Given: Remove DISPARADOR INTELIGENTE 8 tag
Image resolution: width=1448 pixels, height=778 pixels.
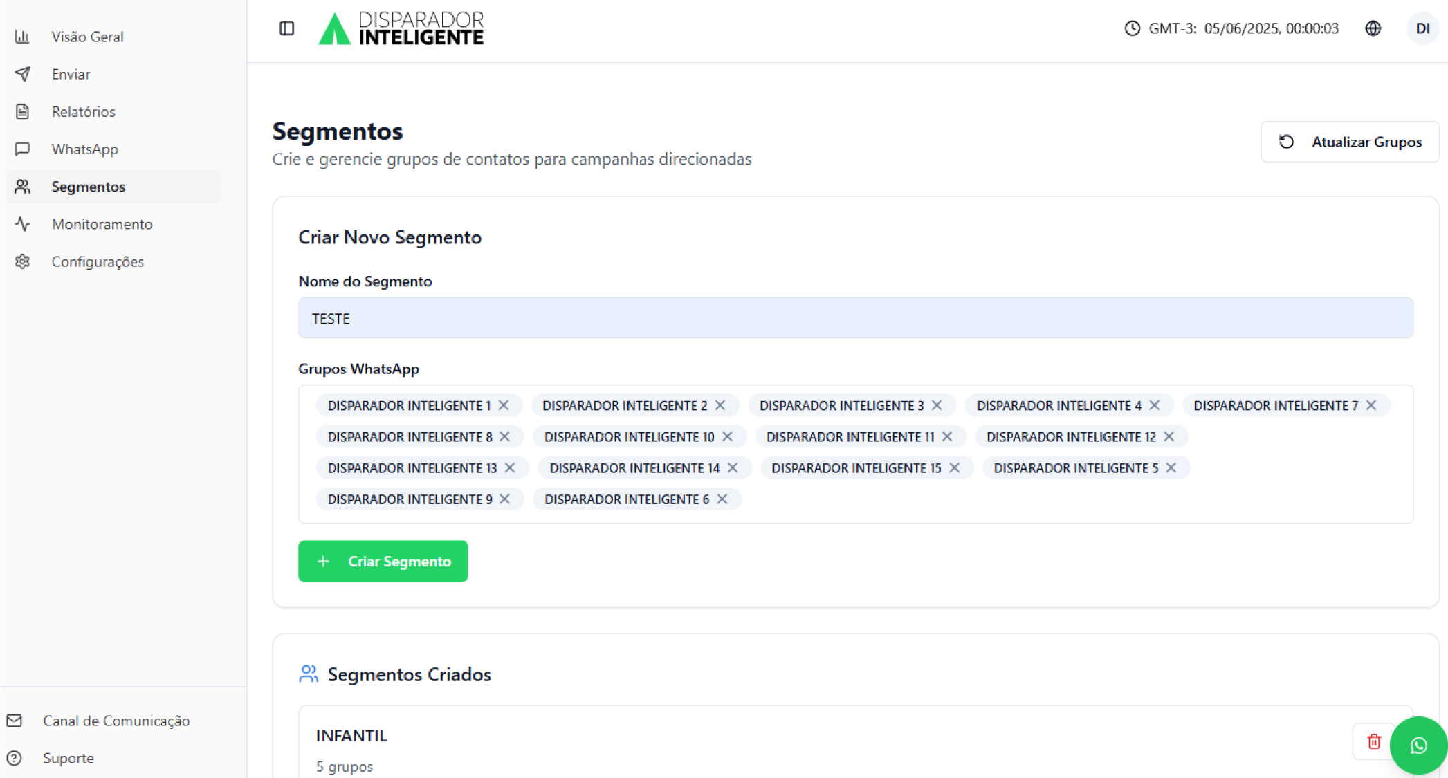Looking at the screenshot, I should (504, 436).
